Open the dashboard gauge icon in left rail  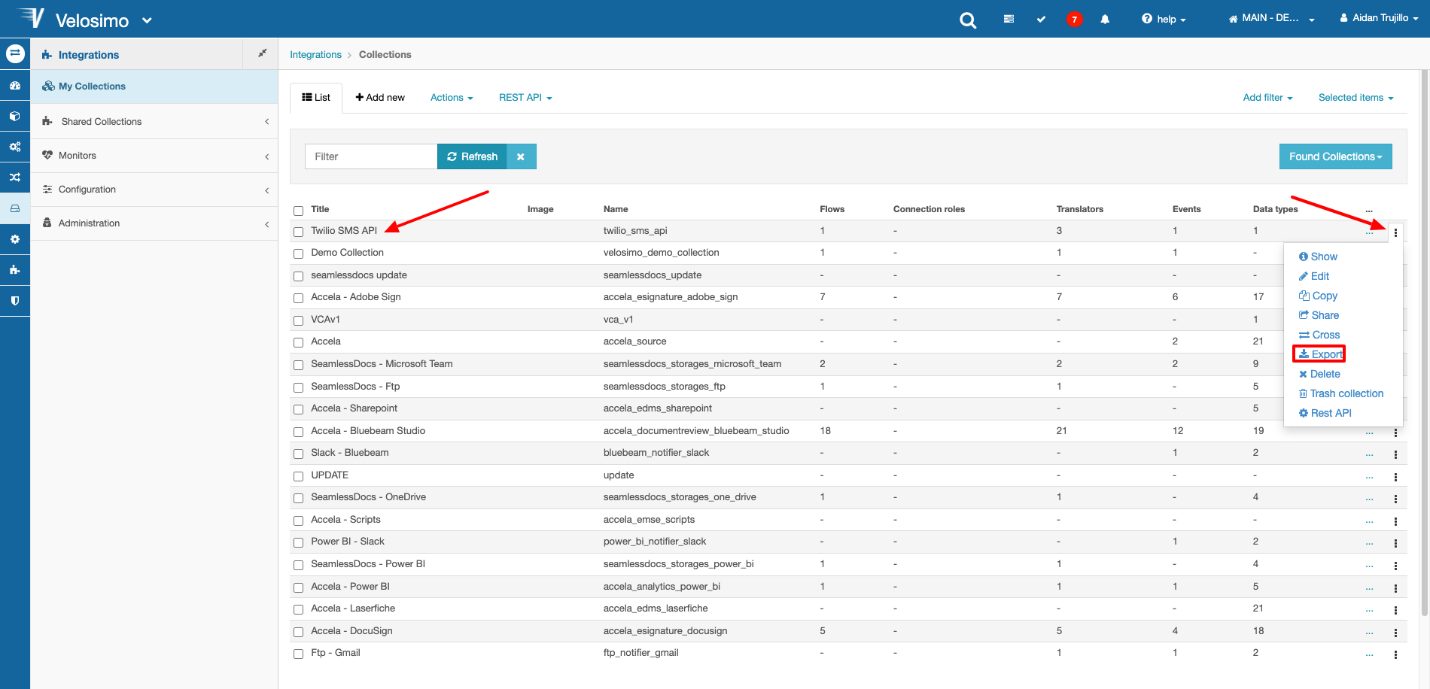[x=15, y=86]
